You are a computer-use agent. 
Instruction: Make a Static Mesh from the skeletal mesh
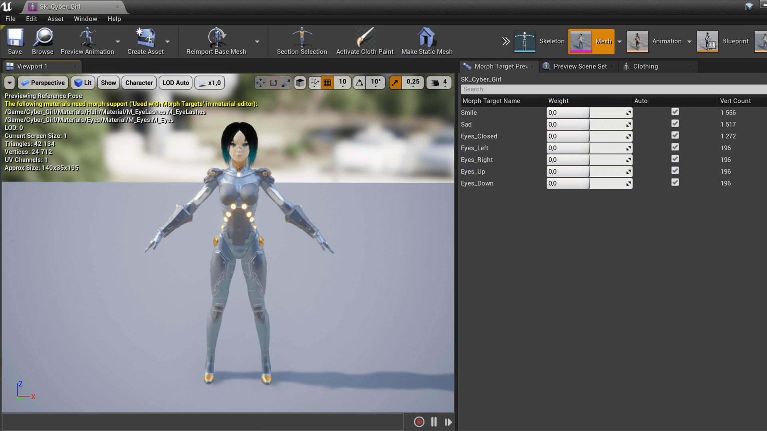pyautogui.click(x=427, y=41)
